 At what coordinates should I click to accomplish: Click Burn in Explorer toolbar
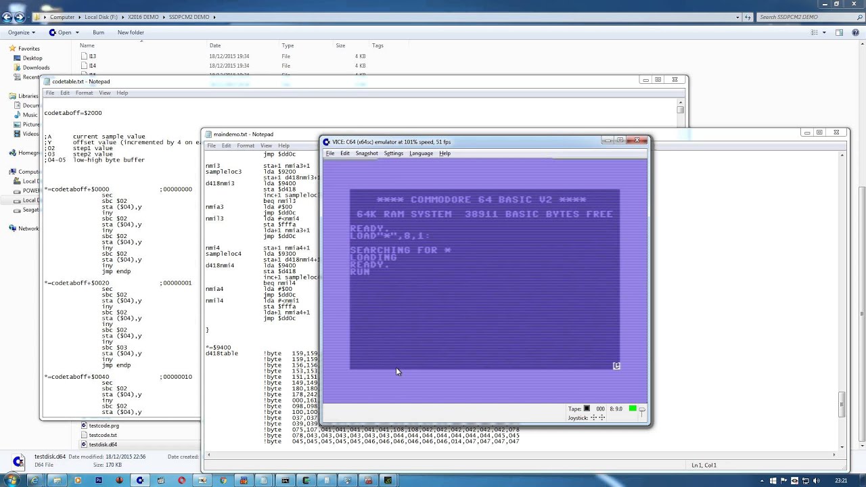[x=98, y=32]
